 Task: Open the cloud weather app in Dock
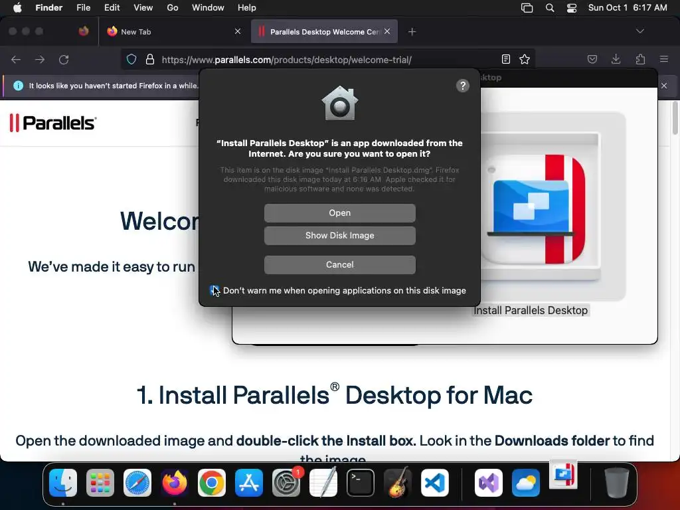point(526,483)
